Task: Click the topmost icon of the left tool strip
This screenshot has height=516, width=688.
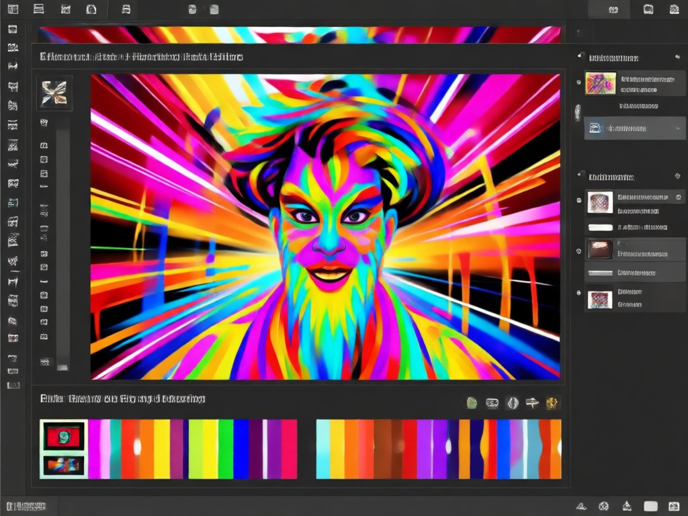Action: (13, 30)
